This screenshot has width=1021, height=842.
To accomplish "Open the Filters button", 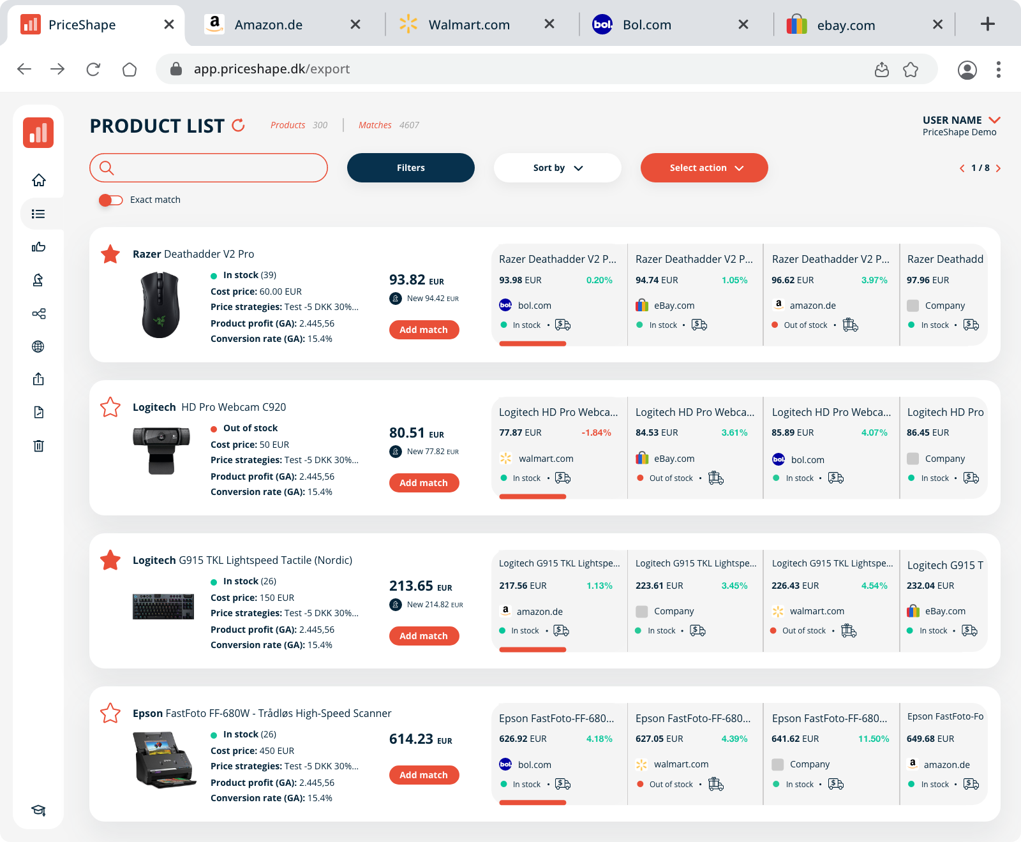I will (411, 168).
